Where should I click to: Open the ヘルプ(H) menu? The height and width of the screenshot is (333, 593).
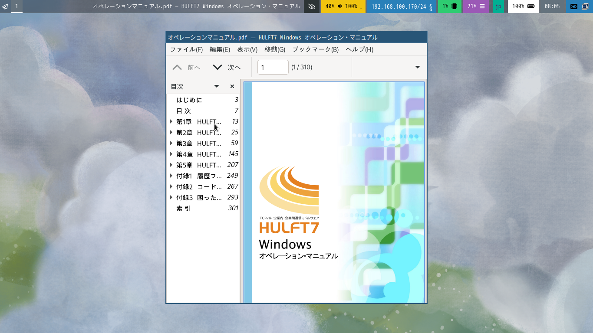359,49
